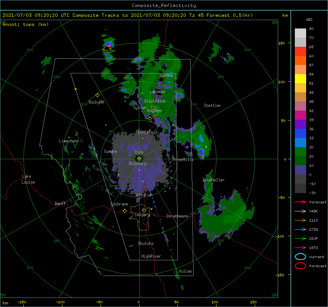
Task: Click the magenta 18TS arrow legend icon
Action: tap(300, 248)
